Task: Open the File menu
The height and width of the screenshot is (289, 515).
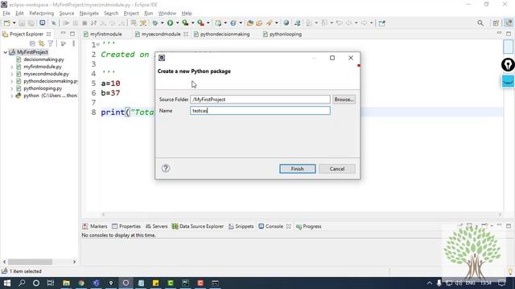Action: [x=6, y=13]
